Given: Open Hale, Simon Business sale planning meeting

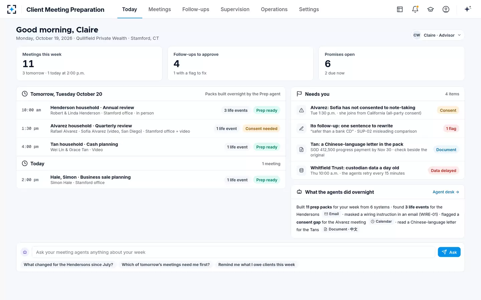Looking at the screenshot, I should [x=151, y=180].
